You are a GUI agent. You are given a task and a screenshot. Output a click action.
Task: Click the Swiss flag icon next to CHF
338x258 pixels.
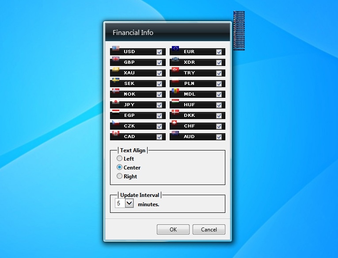tap(175, 122)
